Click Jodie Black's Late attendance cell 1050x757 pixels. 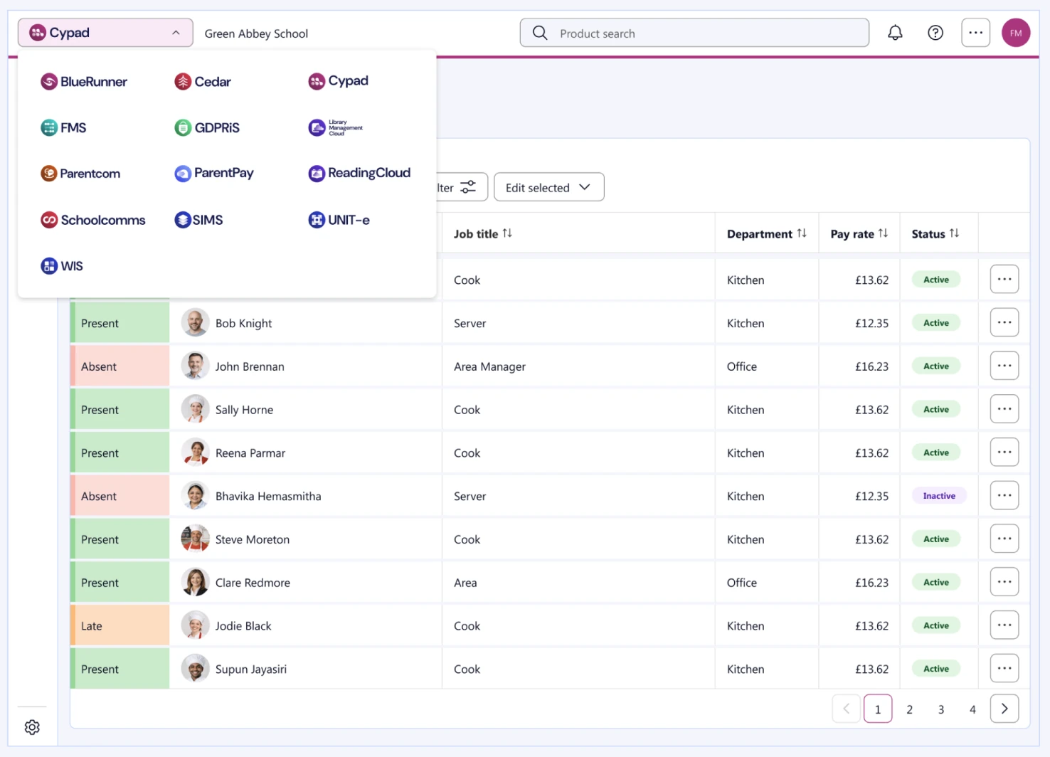coord(120,626)
